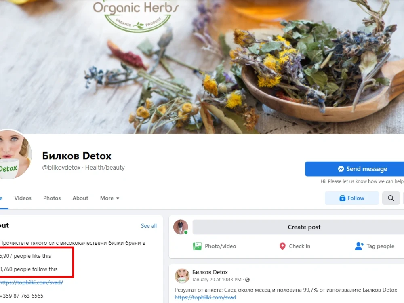404x303 pixels.
Task: Expand the More dropdown menu
Action: point(109,198)
